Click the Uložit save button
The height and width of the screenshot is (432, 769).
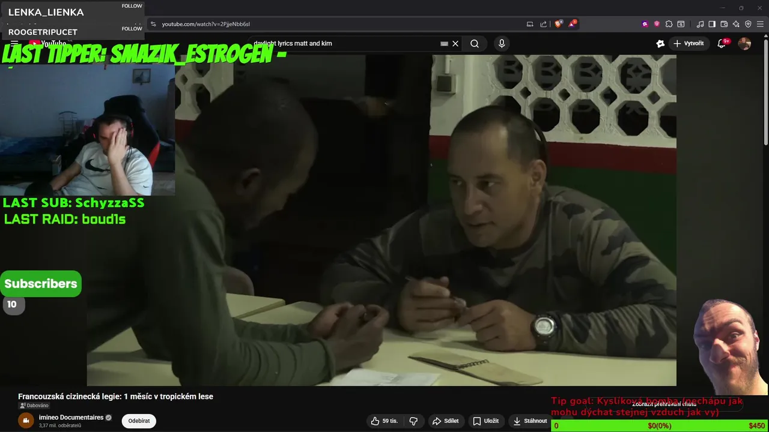[485, 421]
